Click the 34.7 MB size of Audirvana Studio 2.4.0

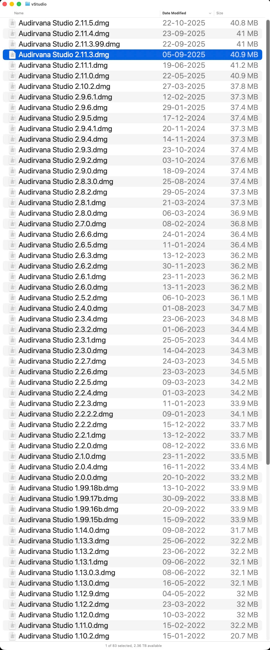click(244, 308)
